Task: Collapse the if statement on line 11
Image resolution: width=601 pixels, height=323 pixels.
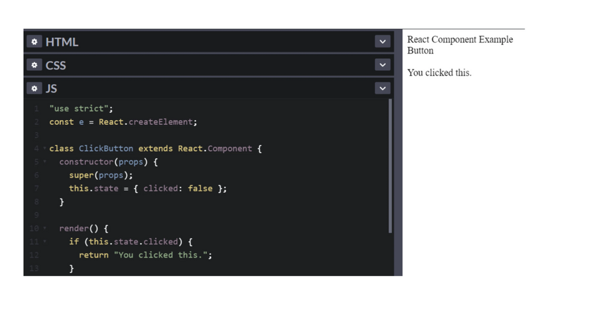Action: 44,242
